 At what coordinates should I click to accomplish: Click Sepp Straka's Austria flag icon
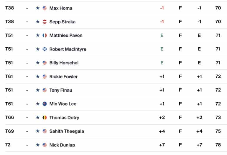pyautogui.click(x=45, y=22)
